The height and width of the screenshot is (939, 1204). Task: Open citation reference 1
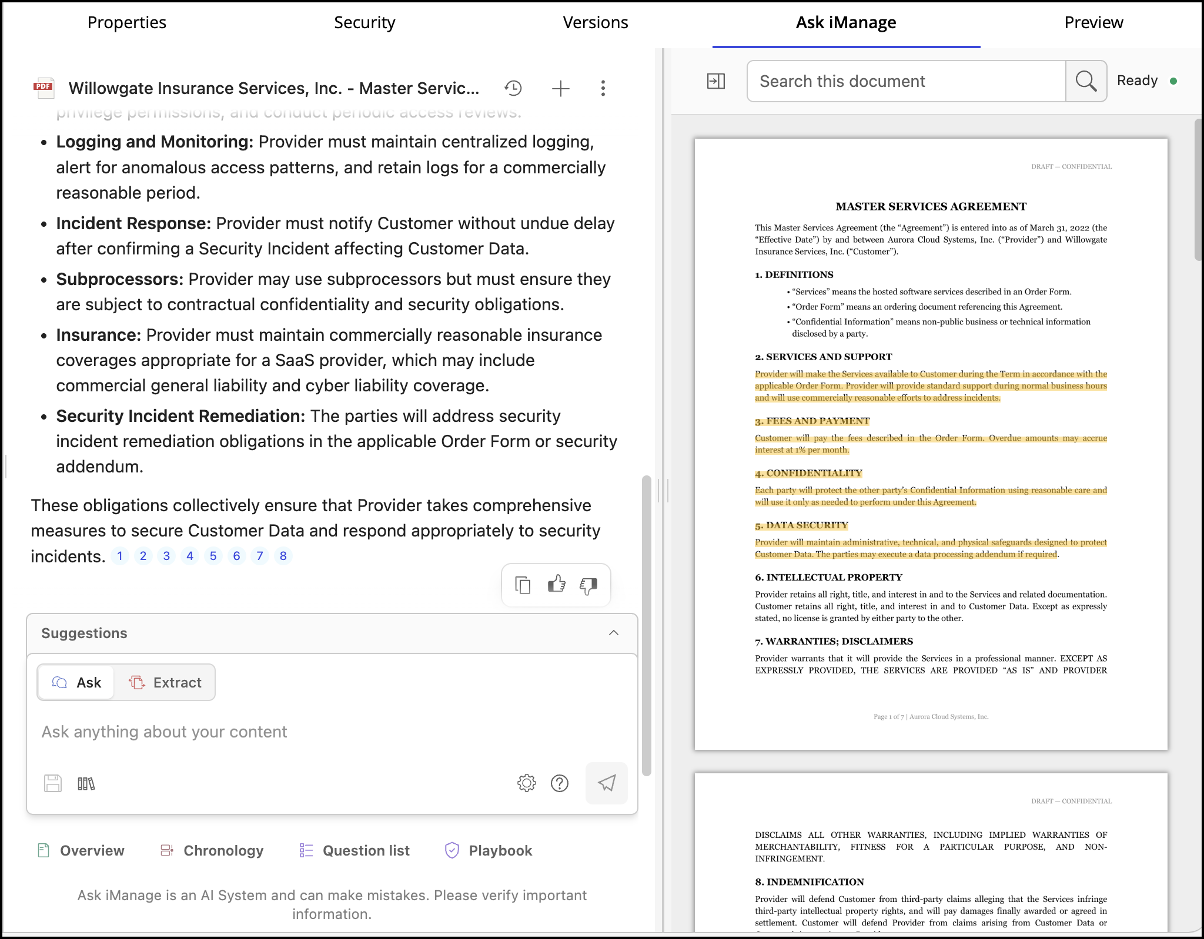click(x=120, y=556)
